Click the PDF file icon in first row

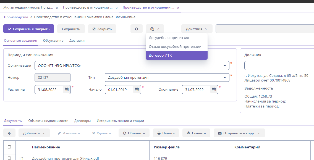coord(21,158)
